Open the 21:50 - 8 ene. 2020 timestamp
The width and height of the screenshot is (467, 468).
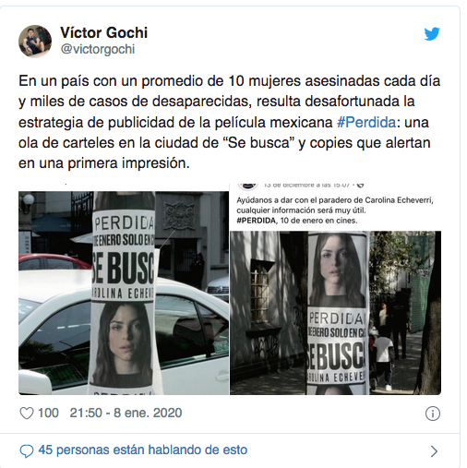coord(126,413)
